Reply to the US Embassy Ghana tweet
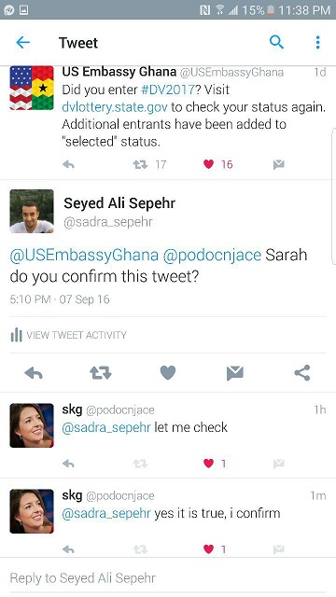336x597 pixels. (x=68, y=164)
